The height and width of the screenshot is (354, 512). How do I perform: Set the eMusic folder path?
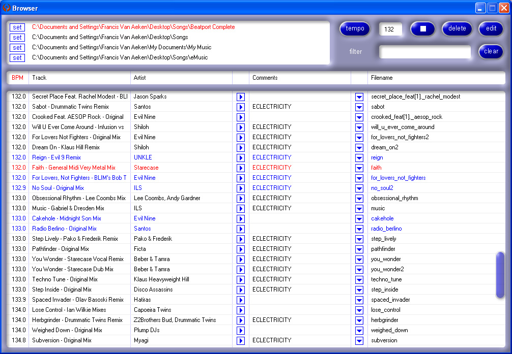[x=17, y=58]
